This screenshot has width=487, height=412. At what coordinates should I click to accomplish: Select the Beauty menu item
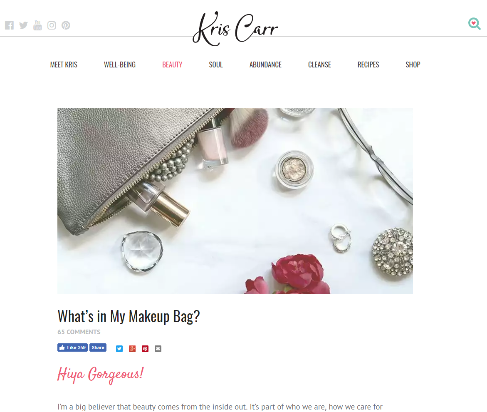[172, 65]
